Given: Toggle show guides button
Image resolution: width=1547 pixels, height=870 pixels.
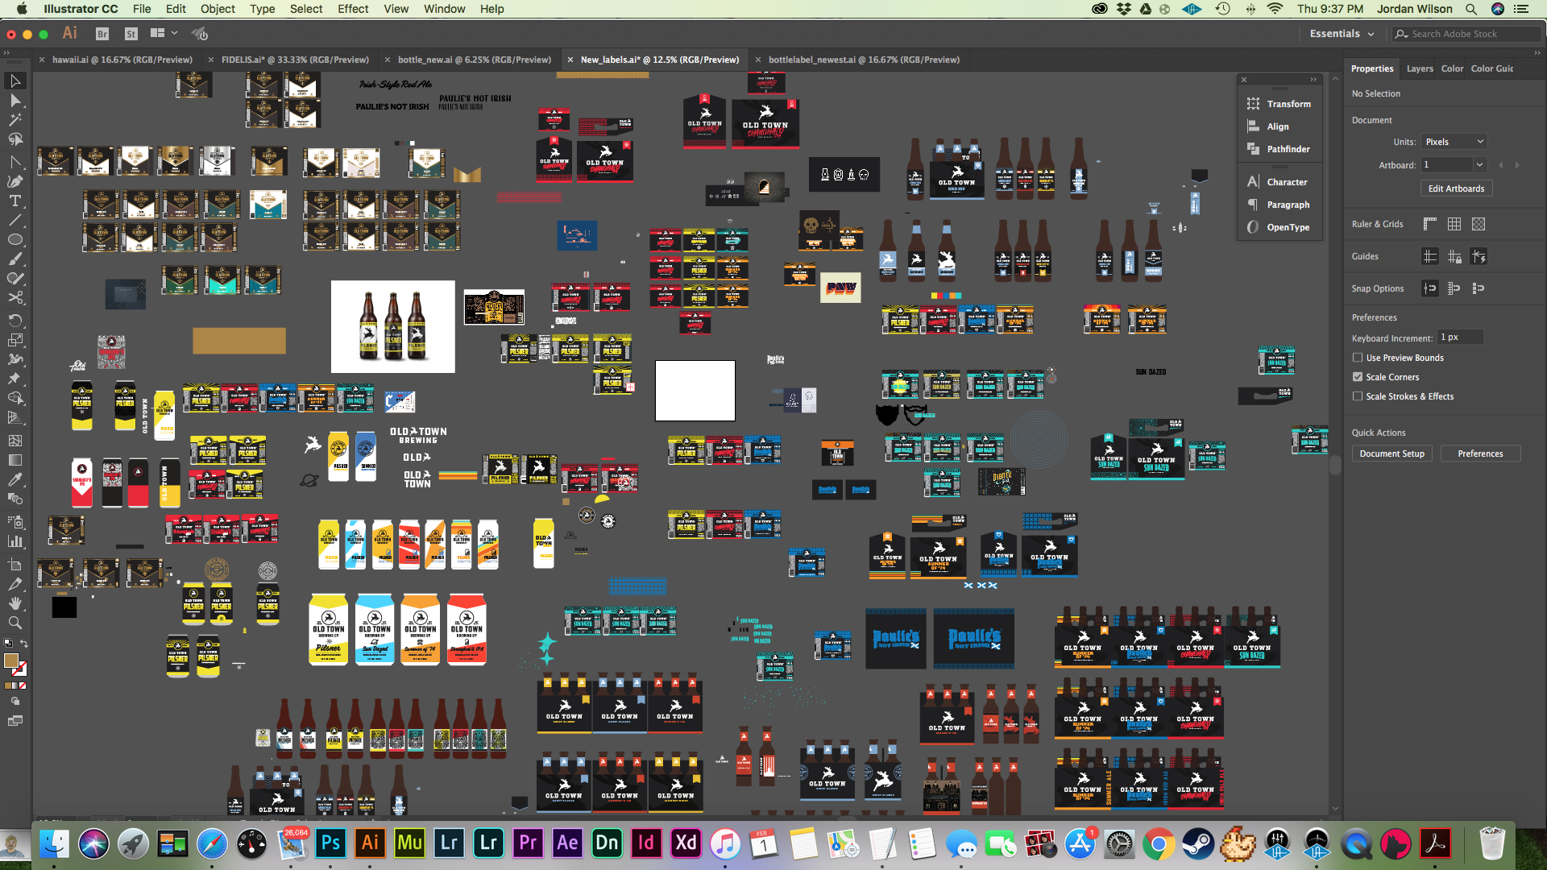Looking at the screenshot, I should click(x=1429, y=256).
